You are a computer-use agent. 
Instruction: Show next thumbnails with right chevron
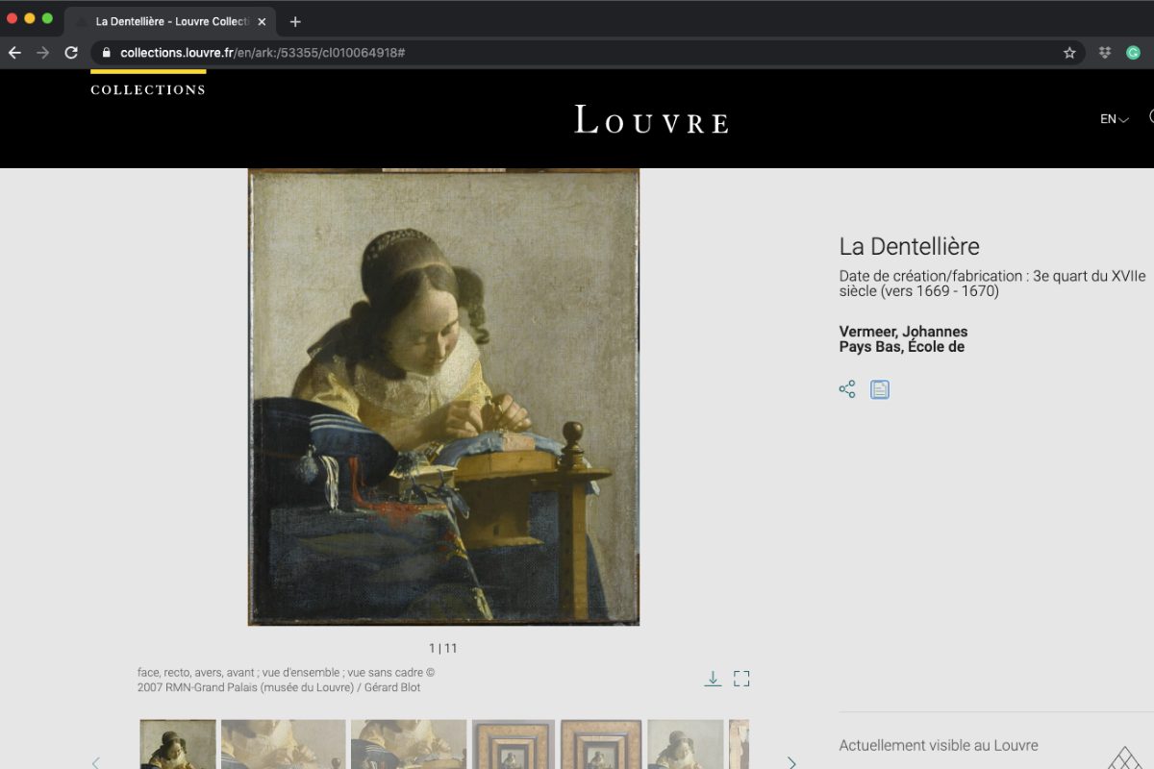791,762
